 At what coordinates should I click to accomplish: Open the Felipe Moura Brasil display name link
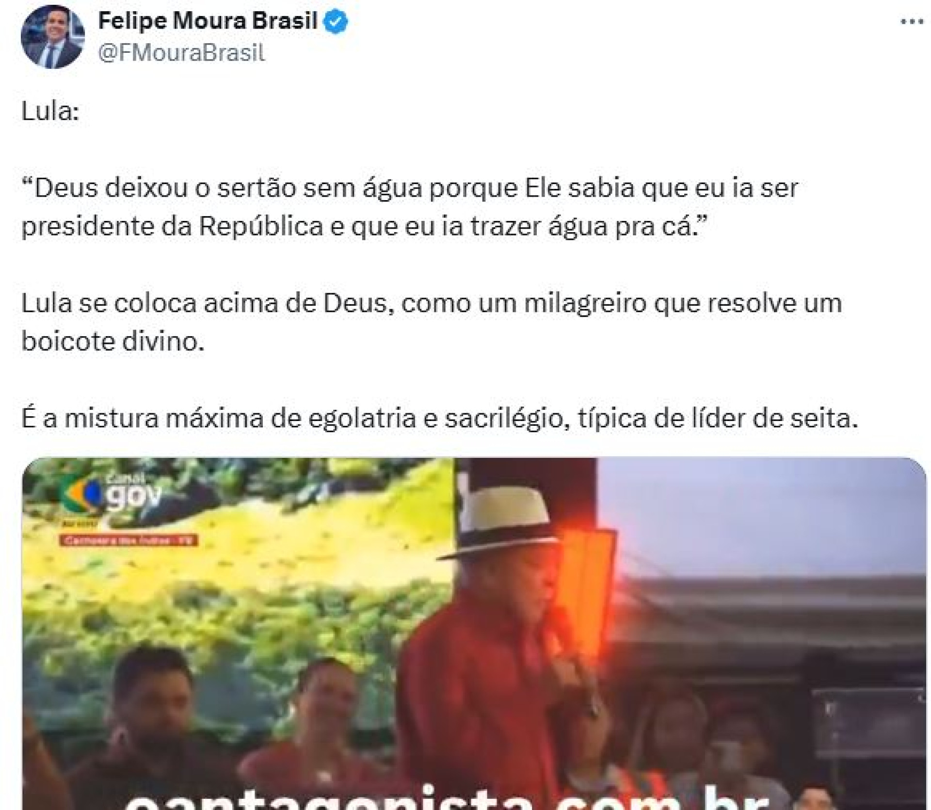pyautogui.click(x=208, y=21)
